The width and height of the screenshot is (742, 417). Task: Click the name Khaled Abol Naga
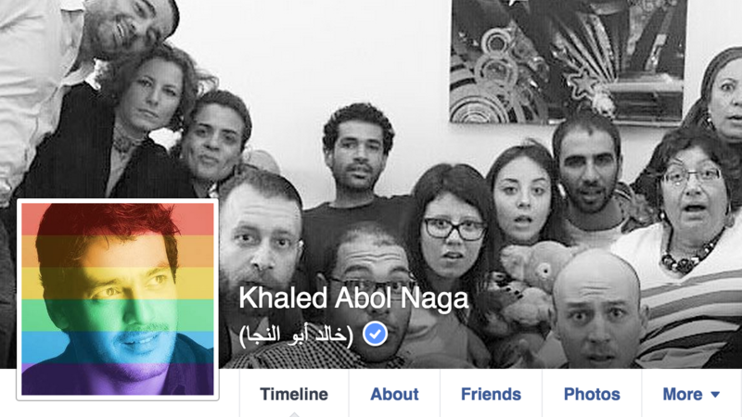(353, 298)
